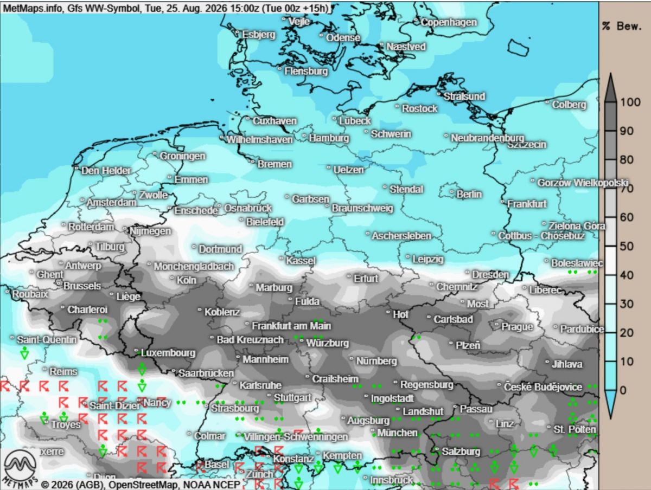The width and height of the screenshot is (651, 490).
Task: Click legend value 90
Action: (x=626, y=131)
